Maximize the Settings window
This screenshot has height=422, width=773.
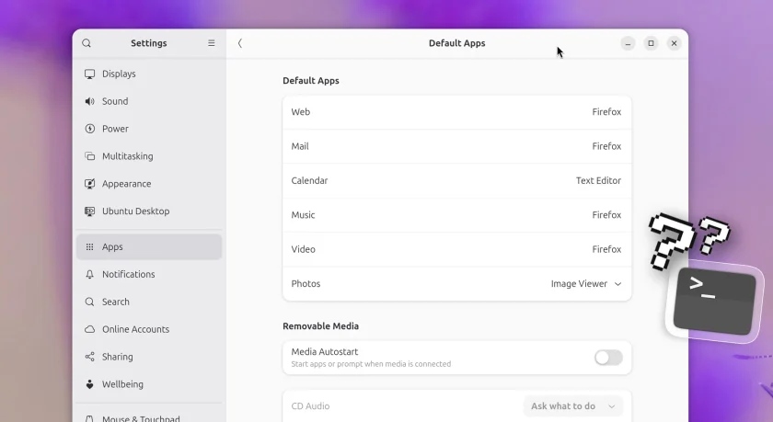pyautogui.click(x=652, y=43)
